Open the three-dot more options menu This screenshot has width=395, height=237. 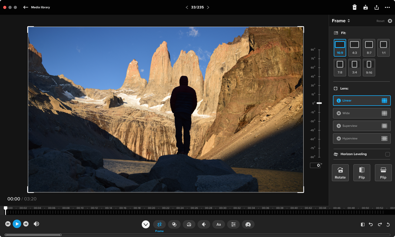pos(387,7)
